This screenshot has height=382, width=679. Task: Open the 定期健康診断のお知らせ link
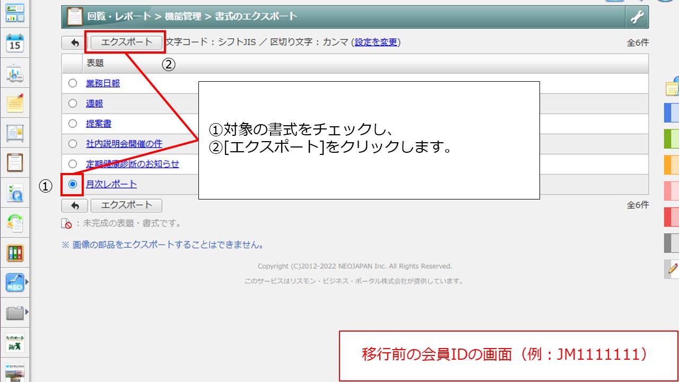pyautogui.click(x=133, y=164)
